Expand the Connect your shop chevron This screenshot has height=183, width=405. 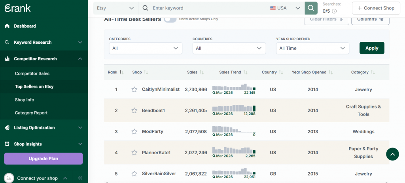(65, 178)
